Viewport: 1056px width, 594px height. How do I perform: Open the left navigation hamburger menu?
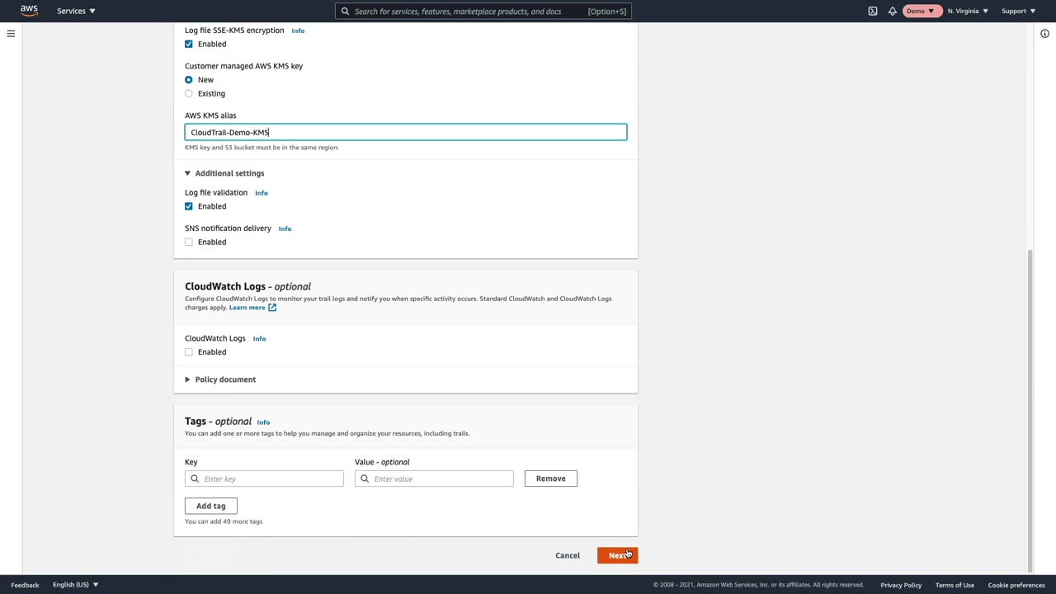tap(11, 34)
